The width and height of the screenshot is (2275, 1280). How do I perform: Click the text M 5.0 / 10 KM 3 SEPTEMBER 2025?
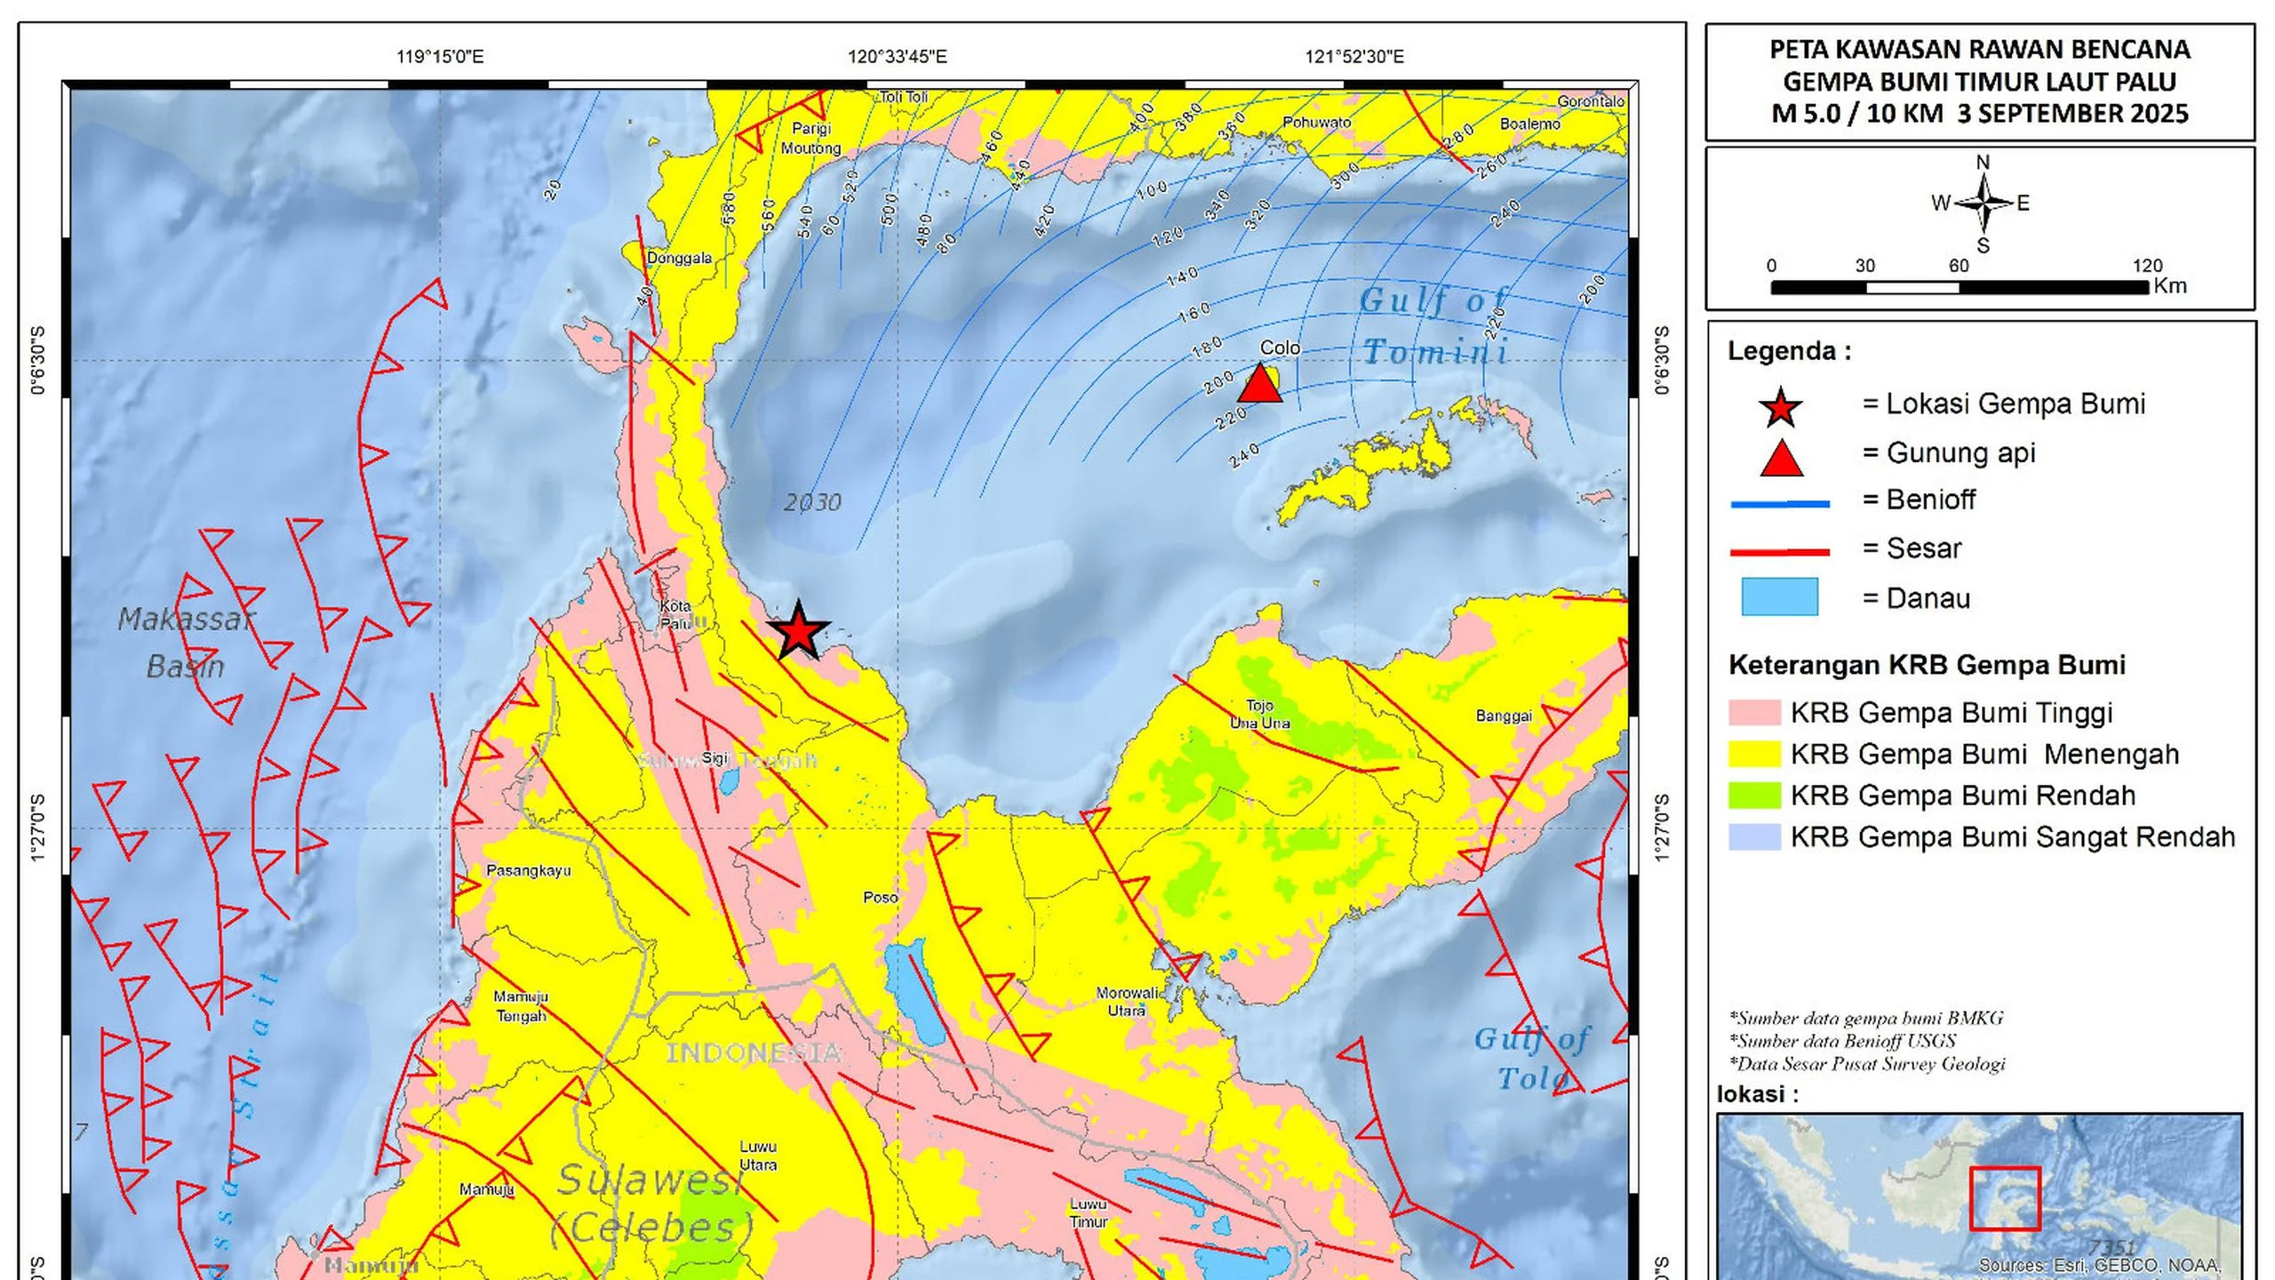click(1980, 114)
